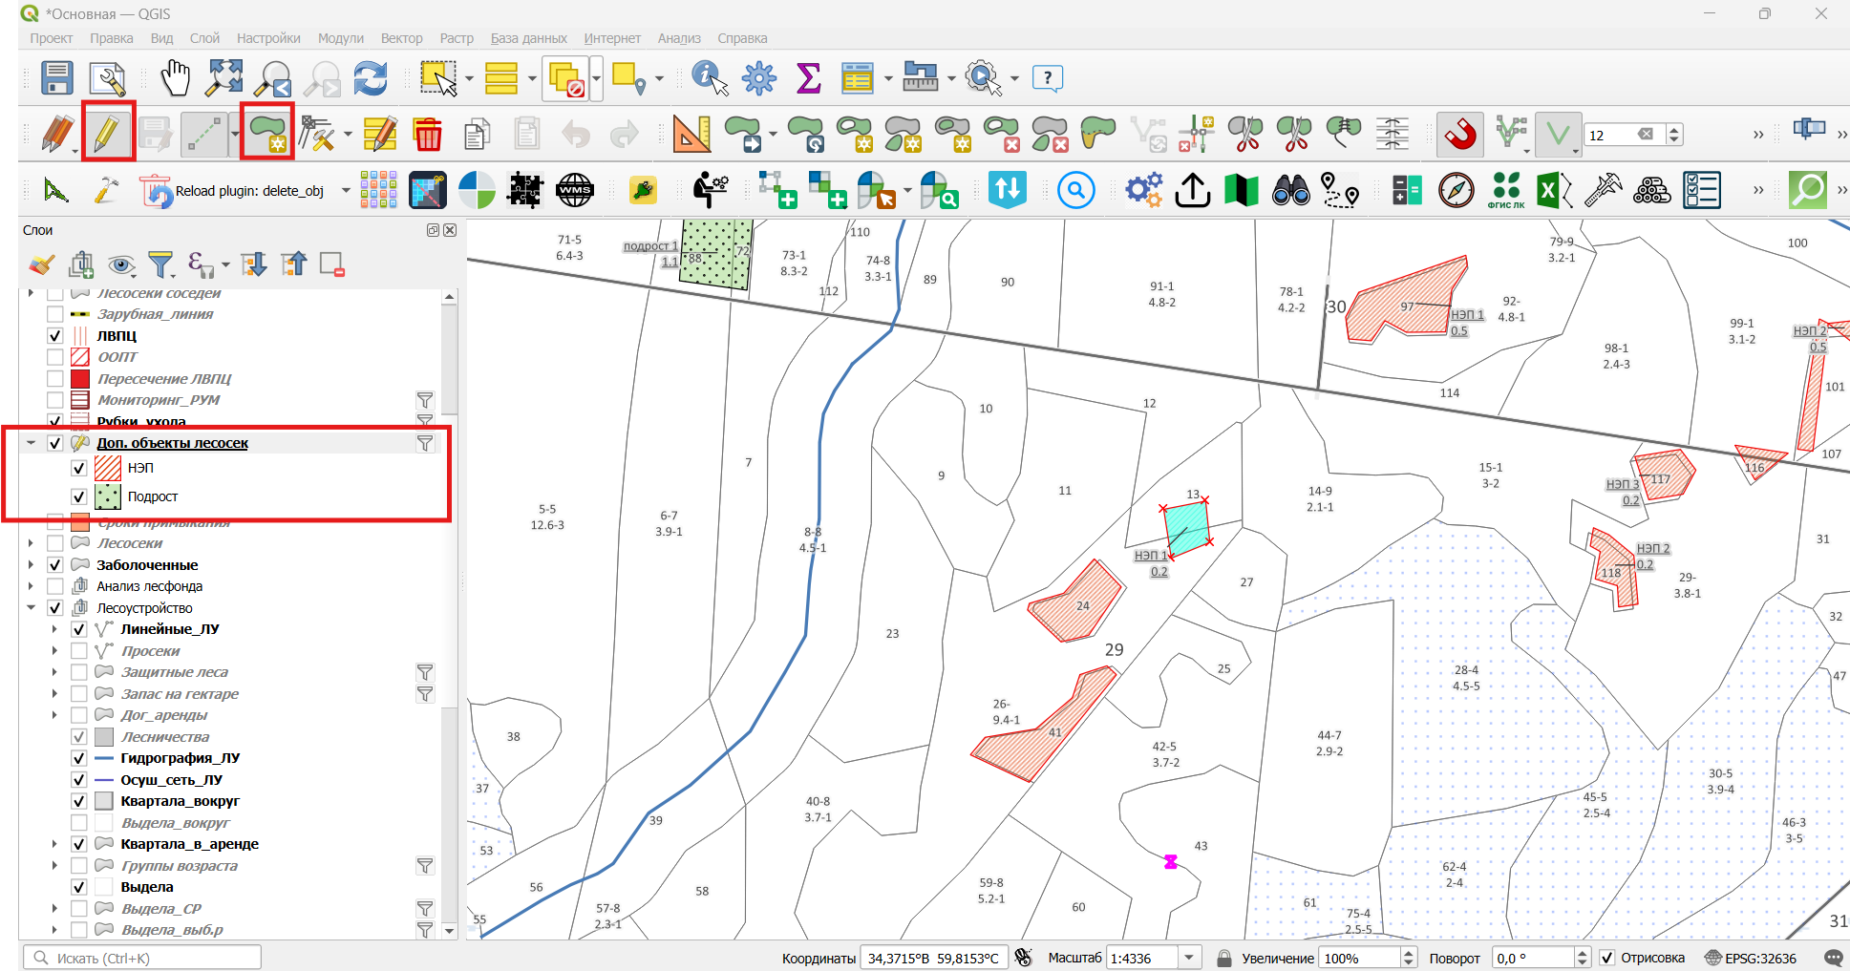The height and width of the screenshot is (971, 1850).
Task: Click the Save Project floppy disk icon
Action: coord(57,78)
